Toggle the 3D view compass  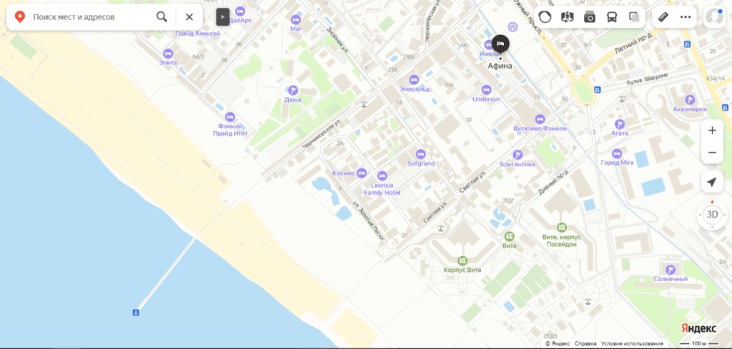[711, 213]
